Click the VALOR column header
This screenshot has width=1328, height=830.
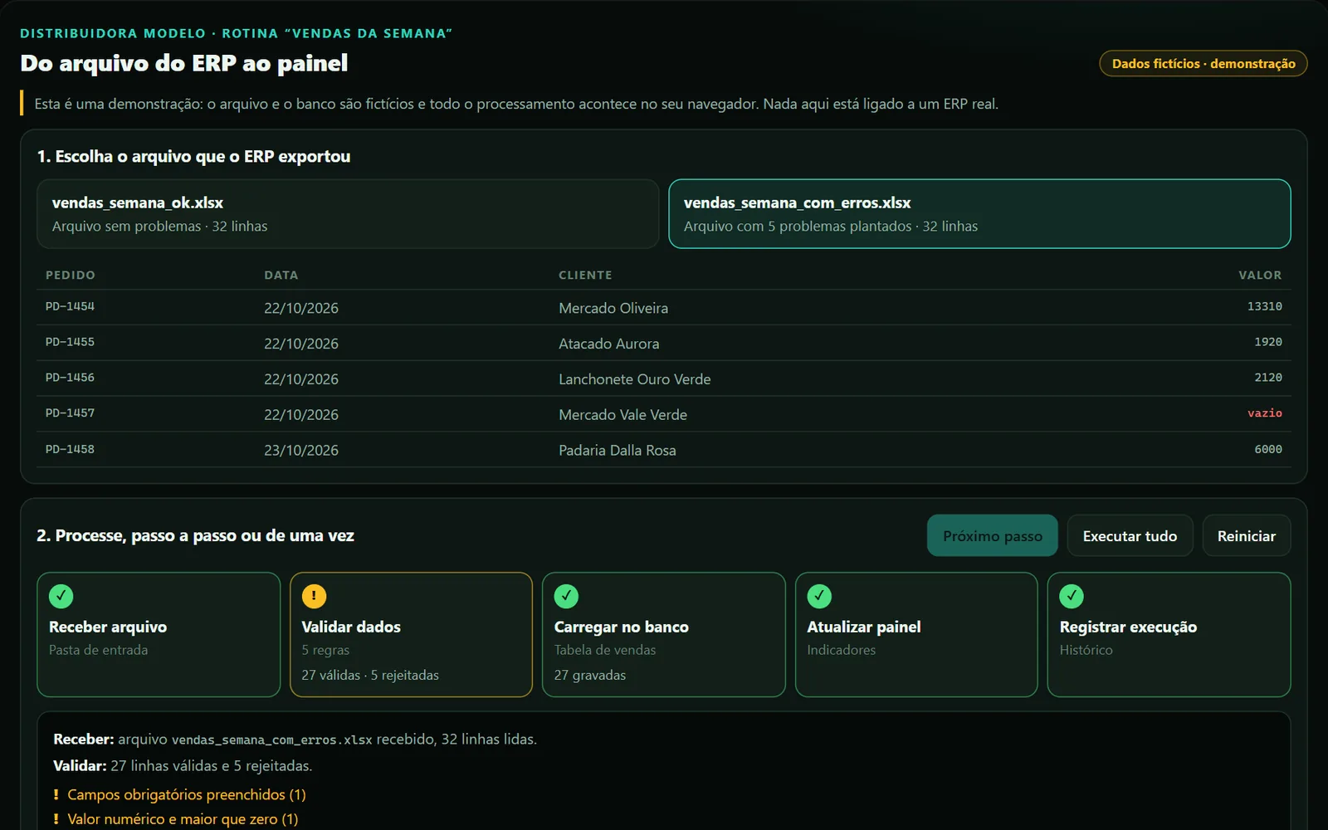coord(1260,275)
